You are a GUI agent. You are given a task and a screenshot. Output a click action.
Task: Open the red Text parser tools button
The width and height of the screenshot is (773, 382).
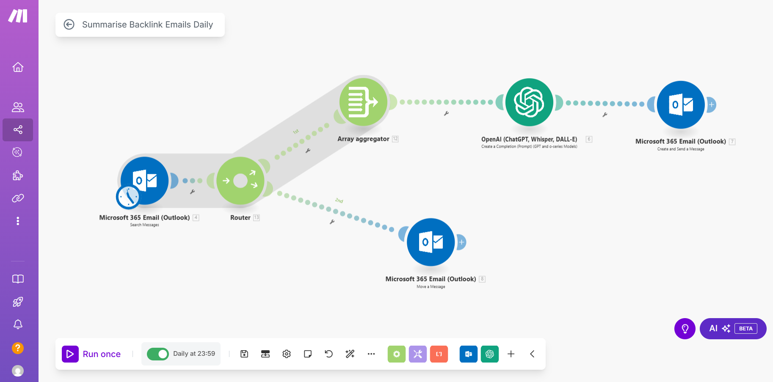(439, 354)
